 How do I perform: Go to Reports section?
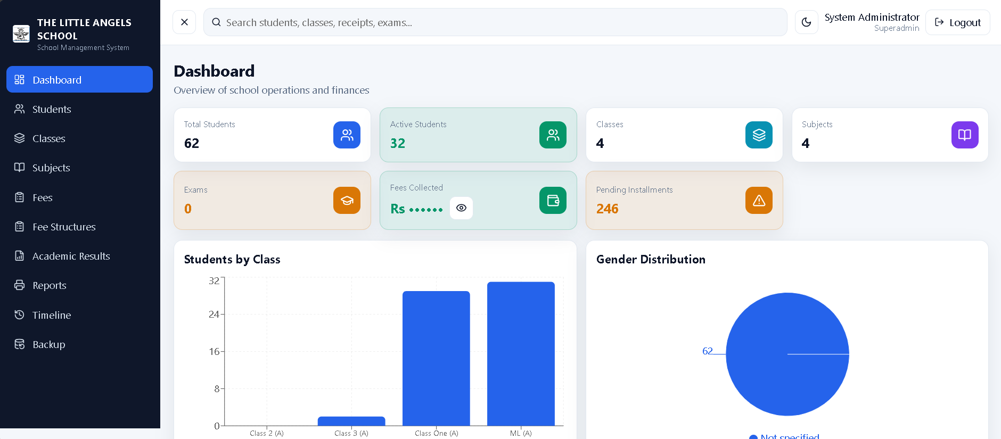pos(79,285)
